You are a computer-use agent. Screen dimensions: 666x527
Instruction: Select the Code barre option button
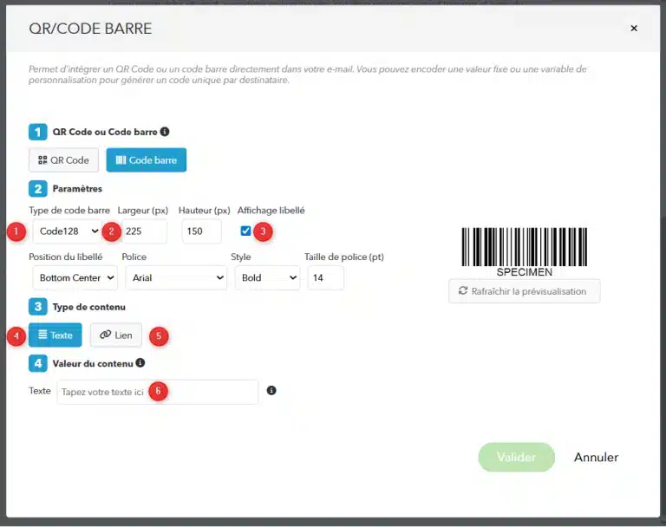coord(146,160)
